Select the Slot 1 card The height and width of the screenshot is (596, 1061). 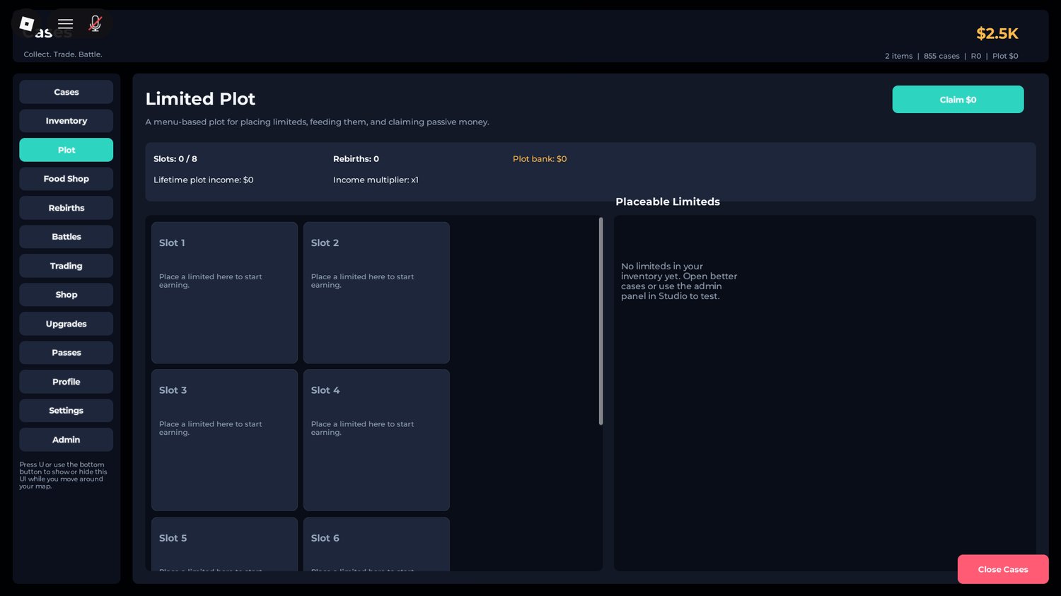224,293
